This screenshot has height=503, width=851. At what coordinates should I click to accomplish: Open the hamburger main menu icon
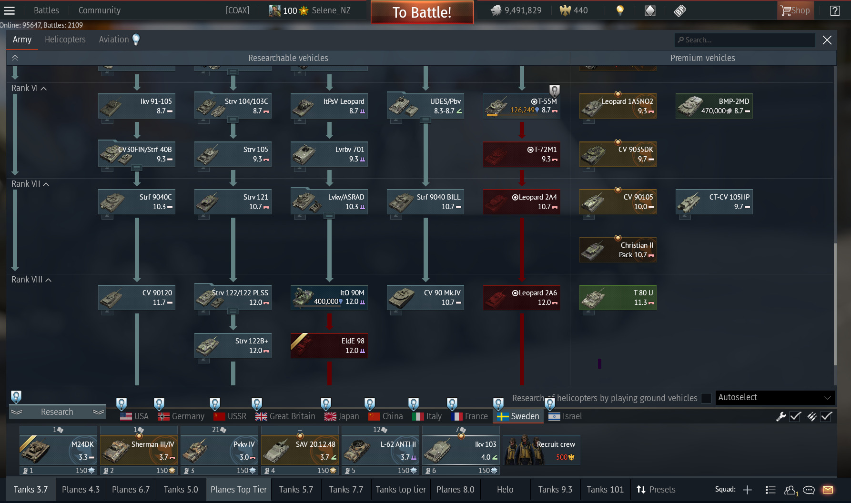(x=10, y=10)
